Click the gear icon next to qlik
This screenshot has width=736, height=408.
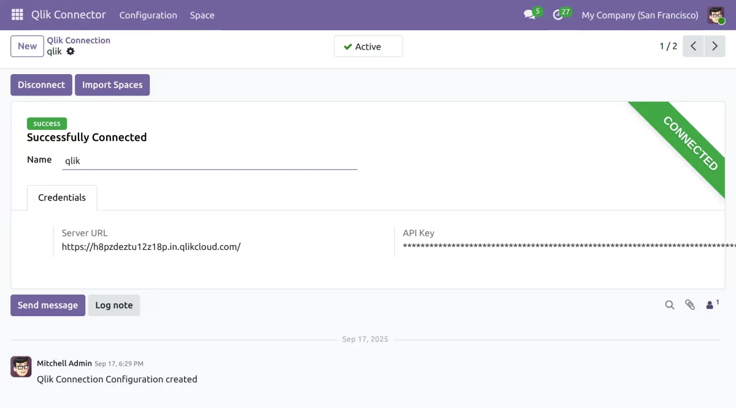point(71,51)
